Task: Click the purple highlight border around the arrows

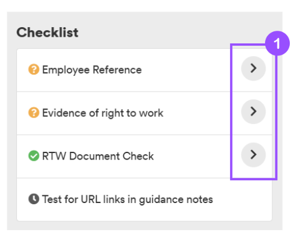Action: [231, 113]
